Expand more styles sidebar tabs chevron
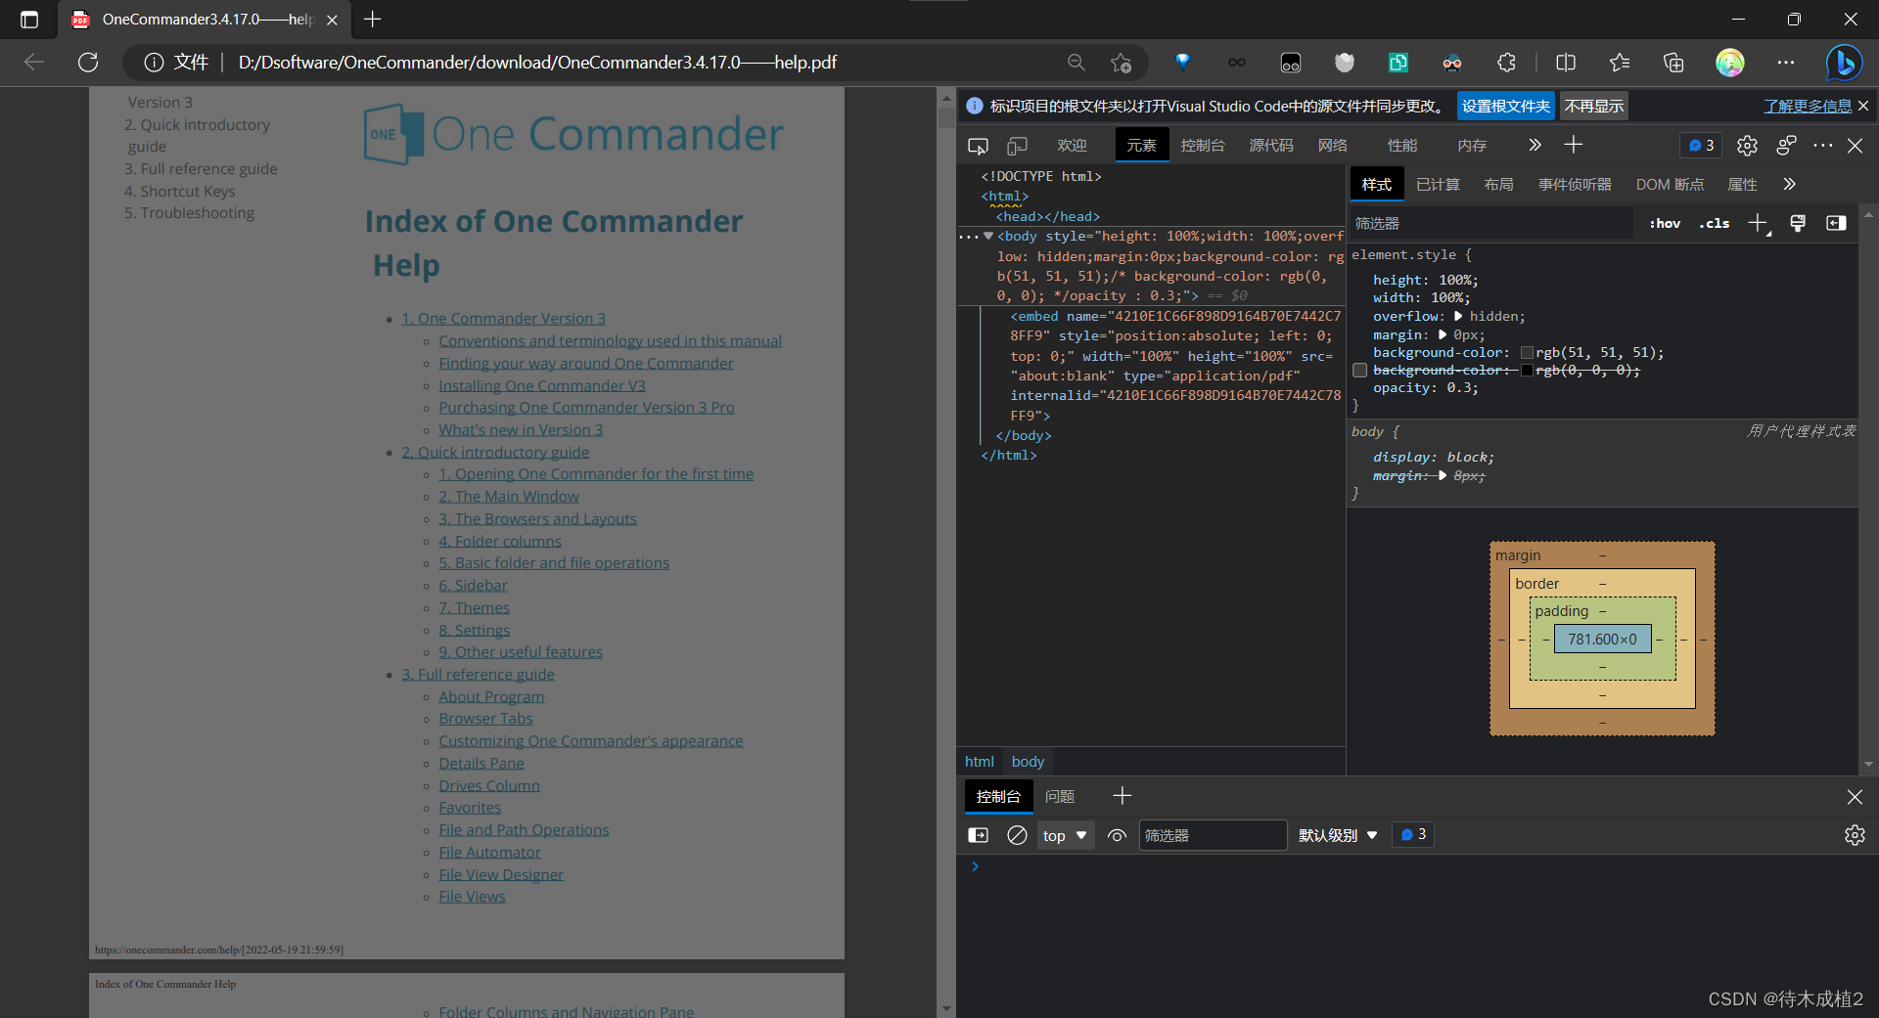The width and height of the screenshot is (1879, 1018). pyautogui.click(x=1789, y=184)
